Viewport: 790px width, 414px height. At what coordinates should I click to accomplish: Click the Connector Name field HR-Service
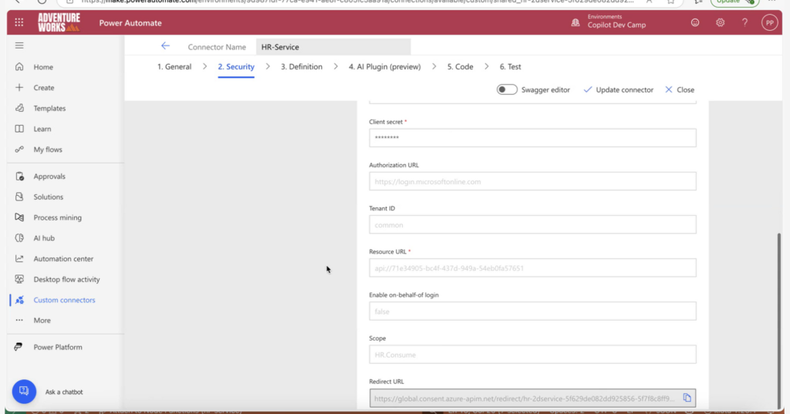[333, 47]
